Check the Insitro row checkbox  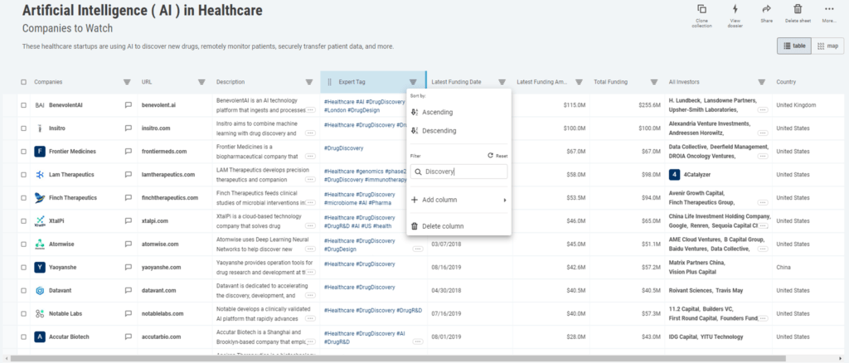click(23, 128)
